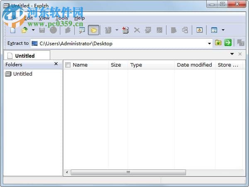The image size is (249, 187).
Task: Click the greyed overlapping-squares icon at the far right
Action: pos(241,43)
